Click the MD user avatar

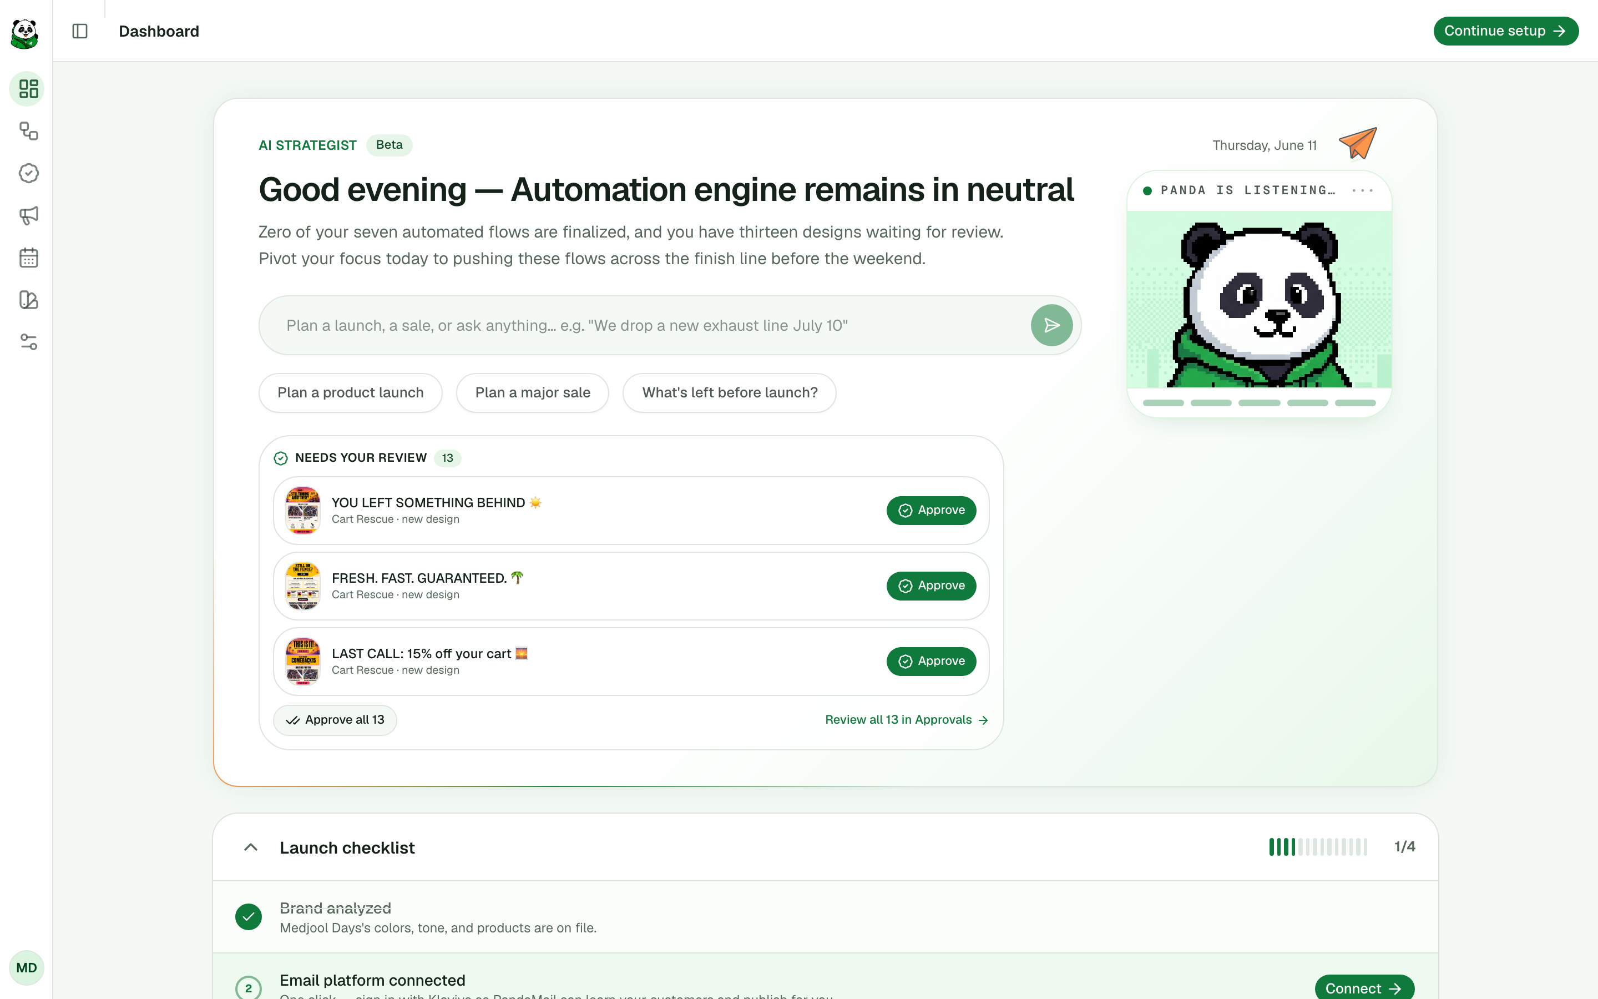point(27,968)
